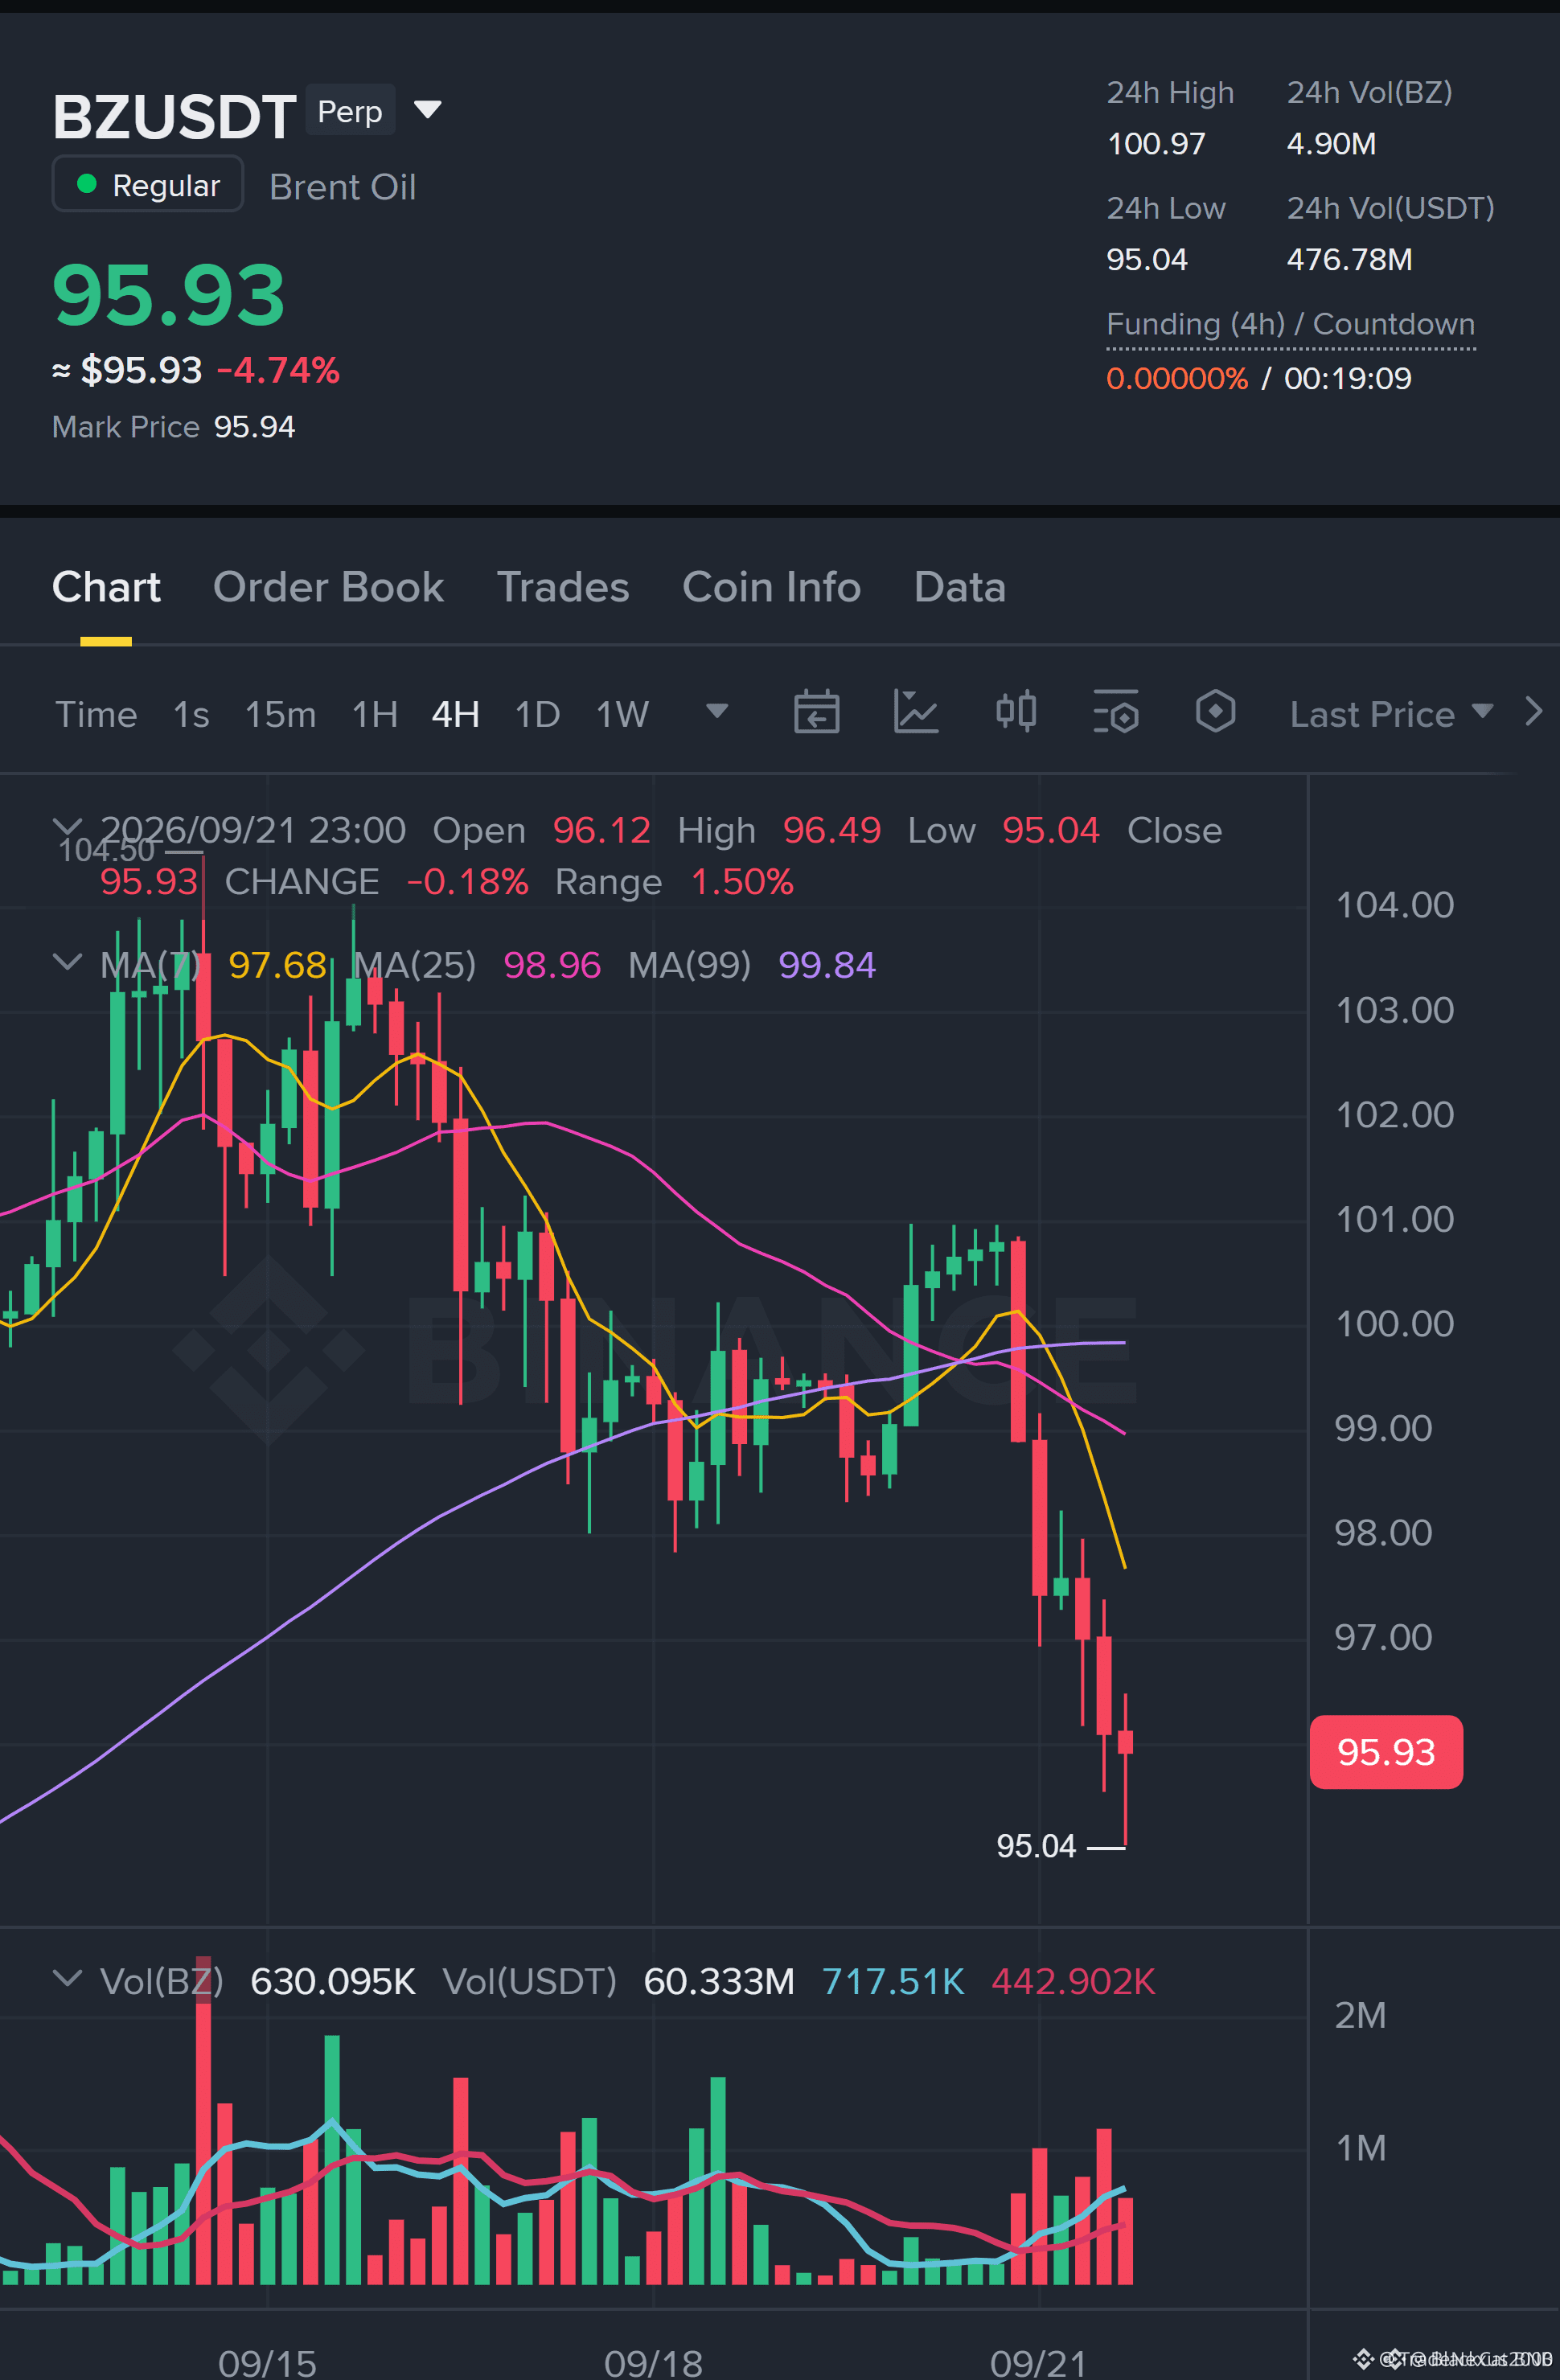Open chart display settings icon
This screenshot has height=2380, width=1560.
(x=1116, y=713)
